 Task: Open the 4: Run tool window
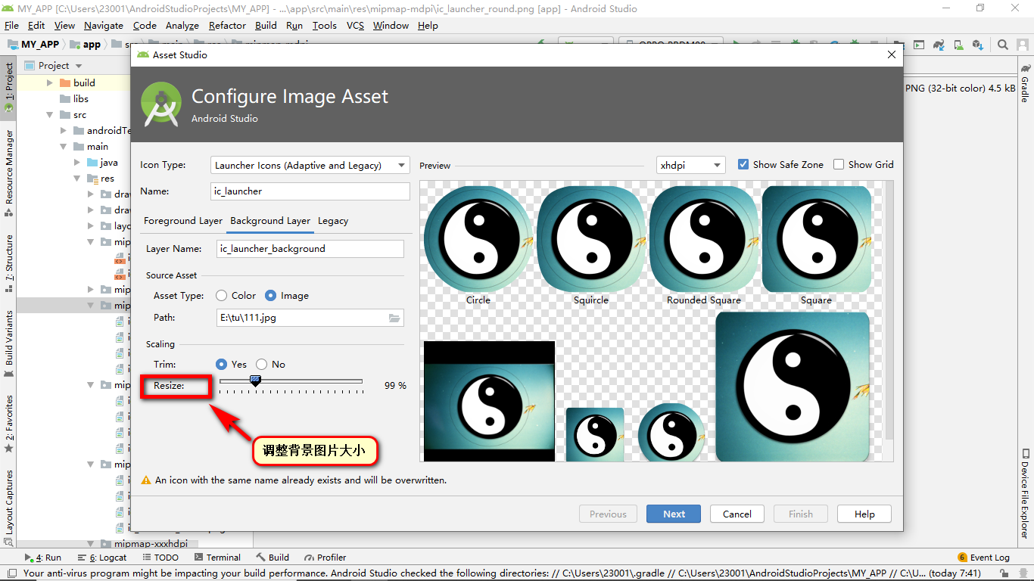point(42,558)
